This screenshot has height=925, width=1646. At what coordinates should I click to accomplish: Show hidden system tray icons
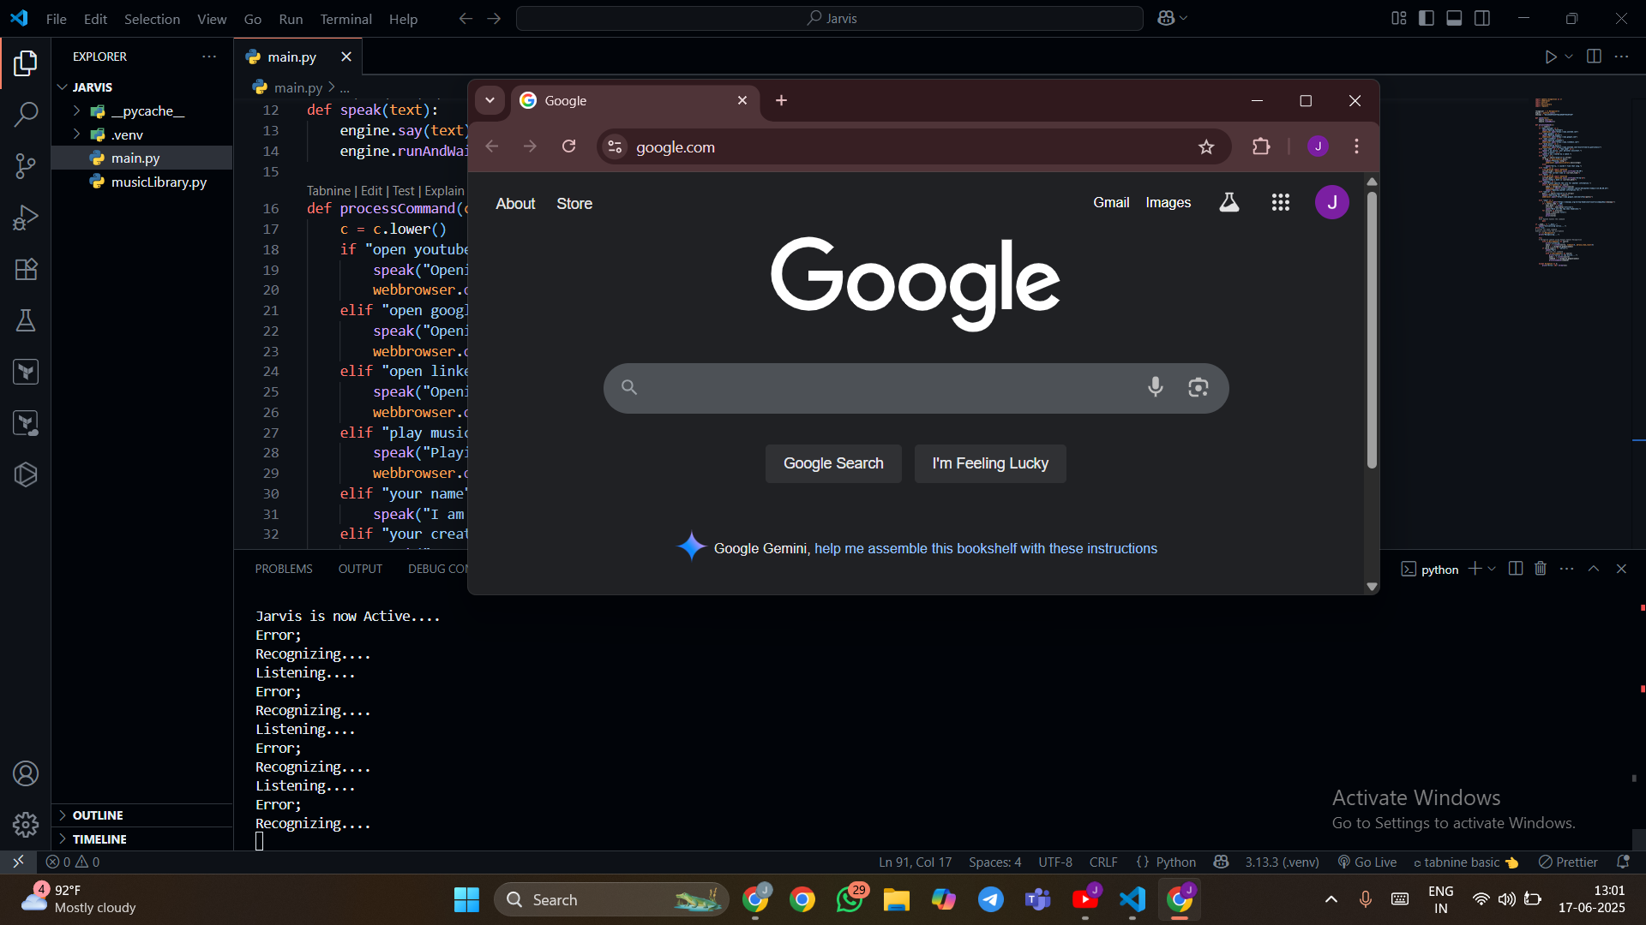[x=1331, y=899]
